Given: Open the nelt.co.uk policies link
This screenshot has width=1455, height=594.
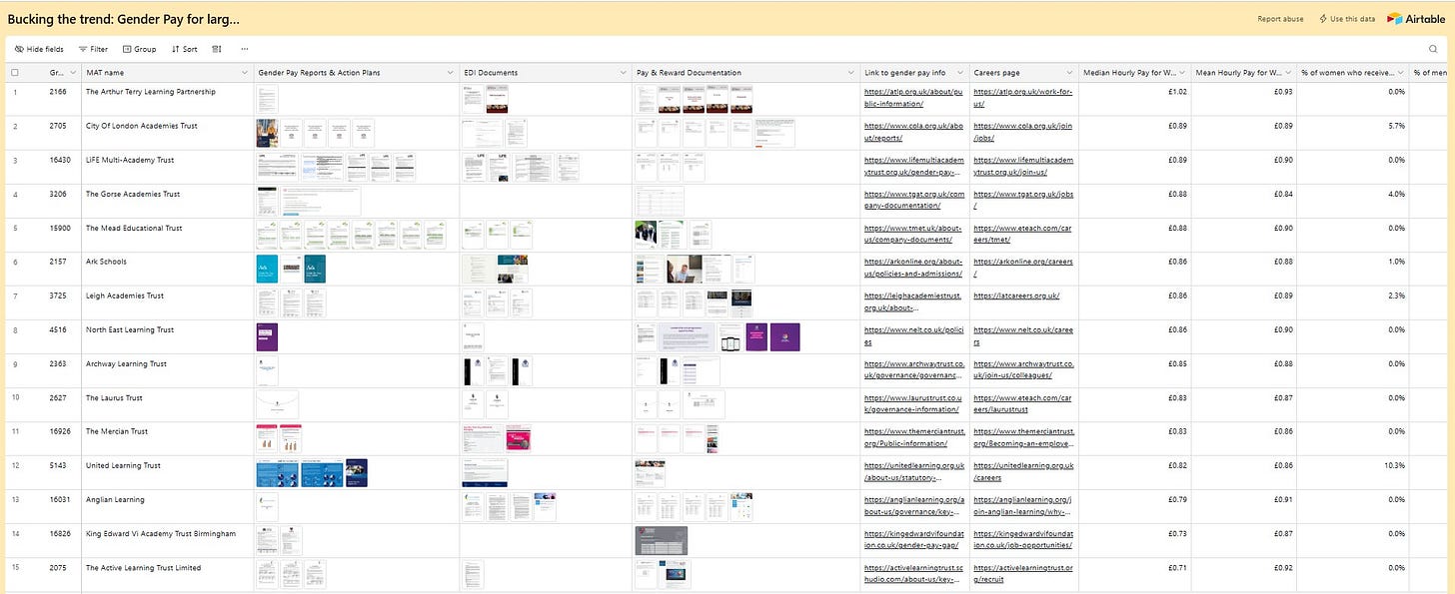Looking at the screenshot, I should coord(913,334).
